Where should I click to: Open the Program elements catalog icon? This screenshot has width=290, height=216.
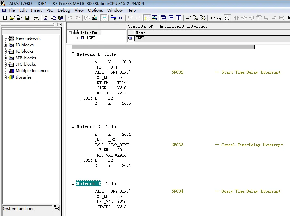click(x=195, y=18)
